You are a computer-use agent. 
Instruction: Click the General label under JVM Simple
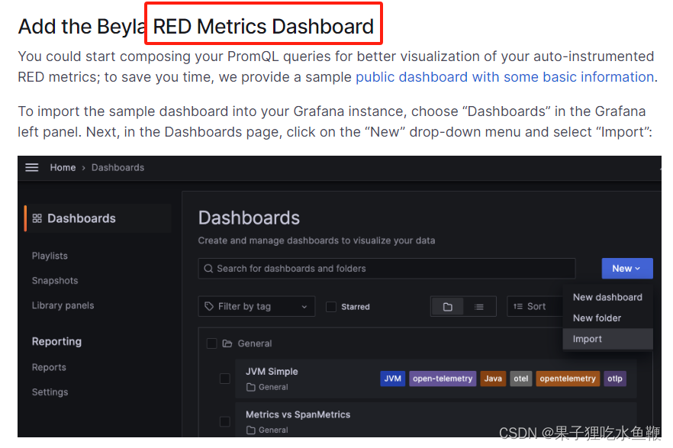click(x=273, y=387)
